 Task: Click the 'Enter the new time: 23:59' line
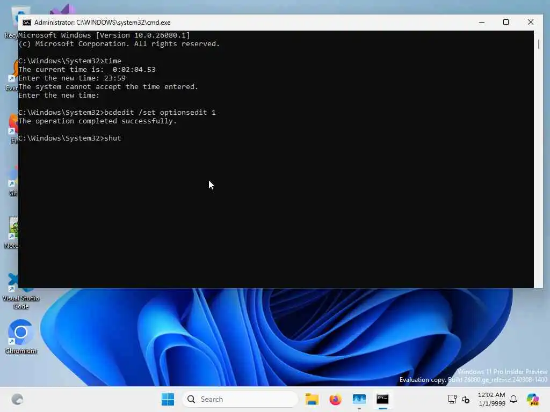[72, 78]
